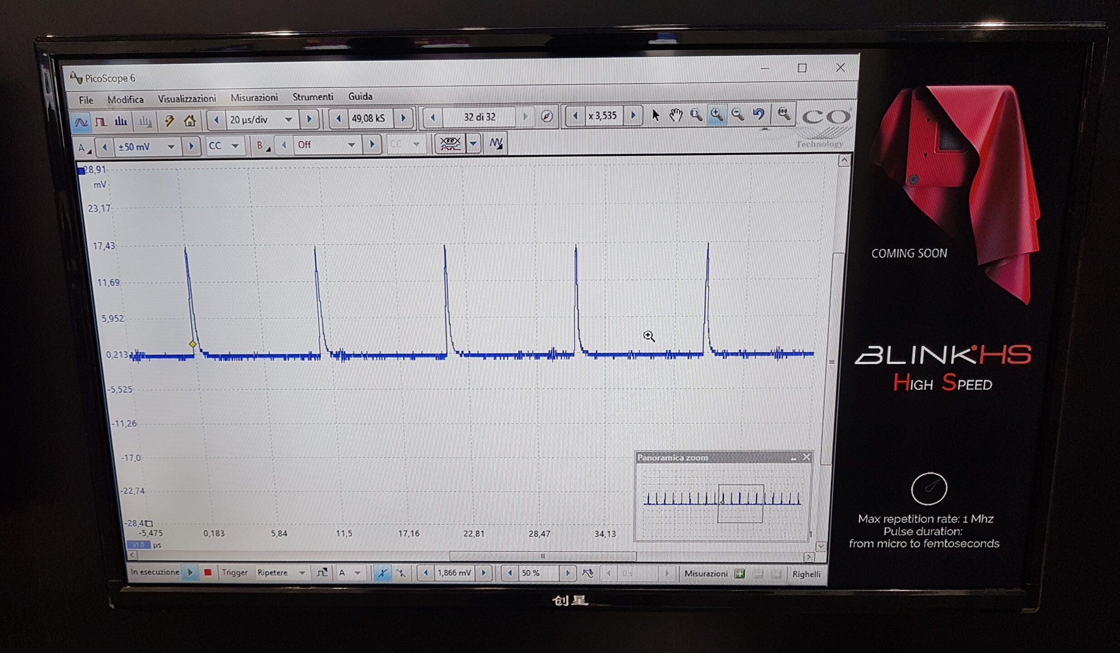The height and width of the screenshot is (653, 1120).
Task: Select falling edge trigger icon
Action: (x=401, y=573)
